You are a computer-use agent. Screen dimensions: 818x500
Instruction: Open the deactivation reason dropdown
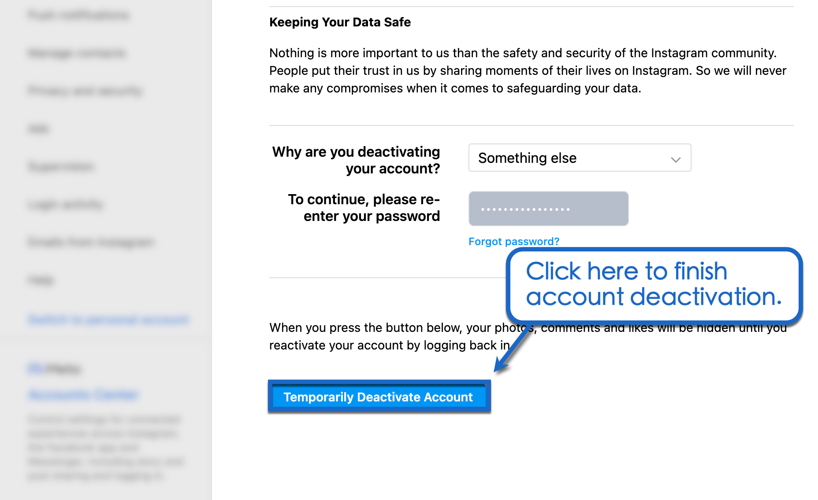[x=579, y=158]
